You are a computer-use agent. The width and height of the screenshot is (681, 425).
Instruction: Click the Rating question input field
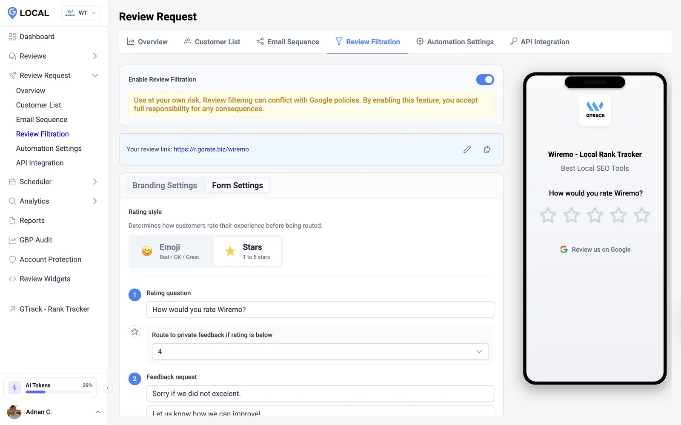coord(320,310)
